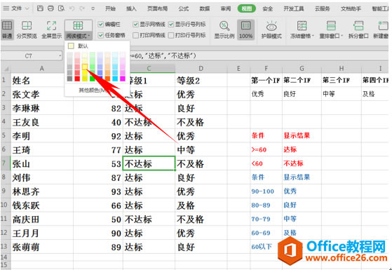Open Print Preview from quick access toolbar
The image size is (392, 270).
(x=61, y=8)
